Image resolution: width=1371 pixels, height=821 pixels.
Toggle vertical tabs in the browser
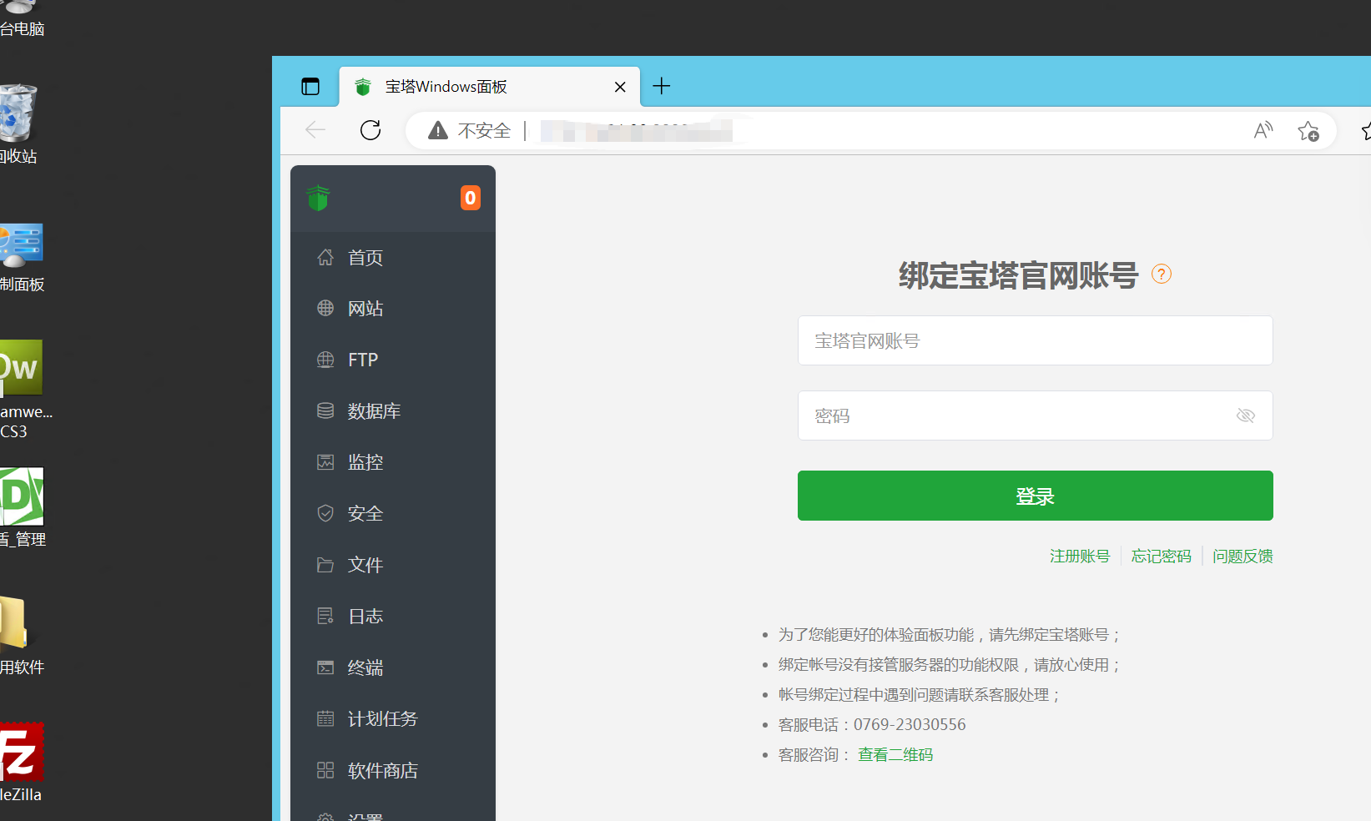coord(310,86)
